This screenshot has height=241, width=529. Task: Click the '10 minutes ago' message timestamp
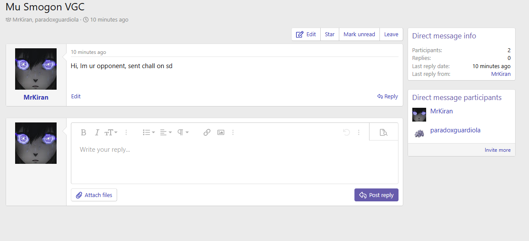[89, 52]
